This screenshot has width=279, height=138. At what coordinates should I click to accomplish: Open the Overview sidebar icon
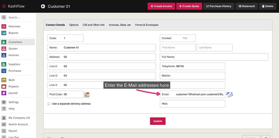point(4,26)
